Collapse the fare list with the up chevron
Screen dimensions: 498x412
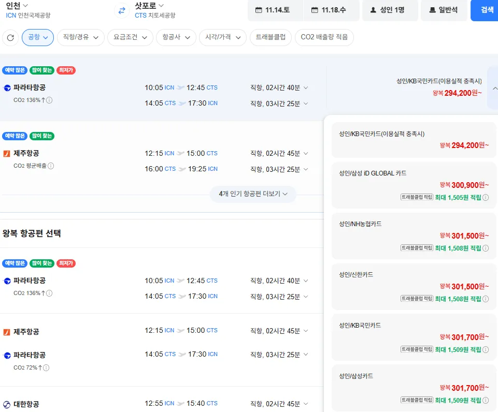point(494,88)
